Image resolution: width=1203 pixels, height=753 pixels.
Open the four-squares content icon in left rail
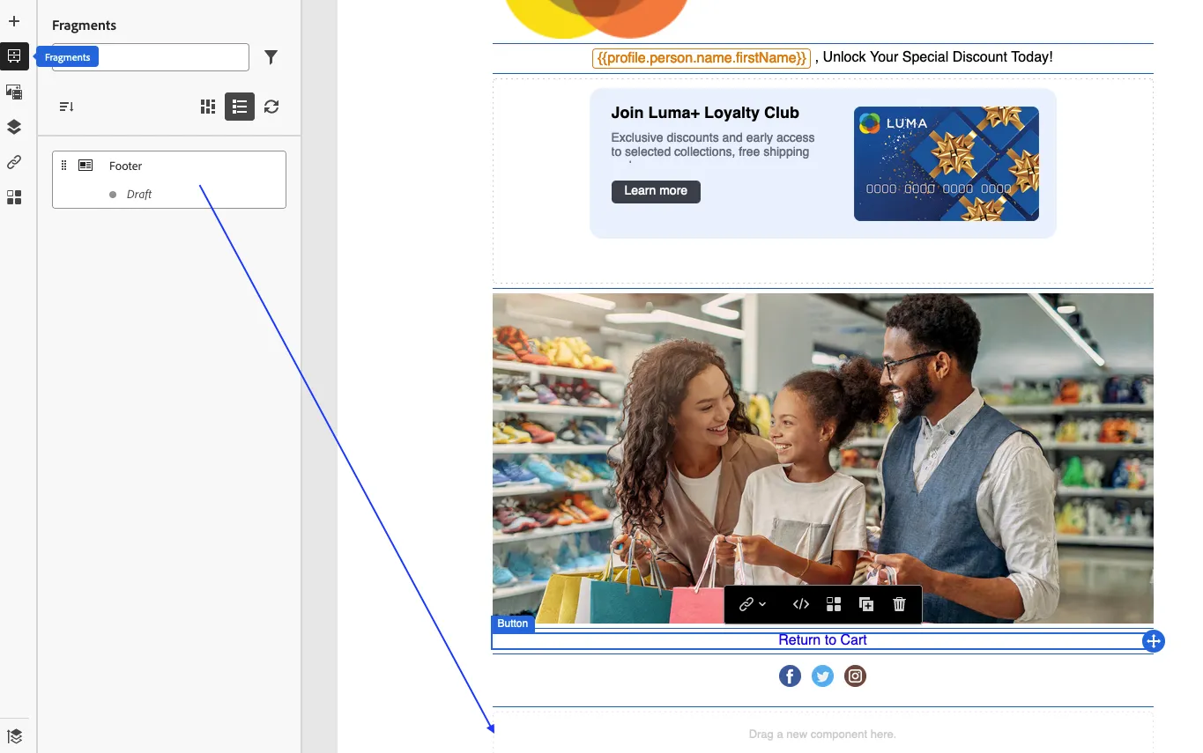click(x=14, y=197)
